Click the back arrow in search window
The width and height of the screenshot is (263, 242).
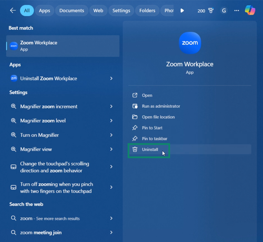click(13, 10)
